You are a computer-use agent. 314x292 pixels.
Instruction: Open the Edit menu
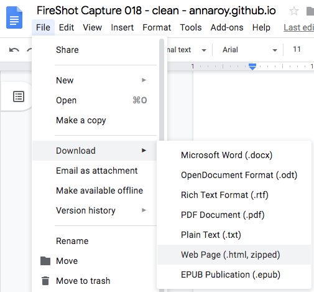(67, 27)
